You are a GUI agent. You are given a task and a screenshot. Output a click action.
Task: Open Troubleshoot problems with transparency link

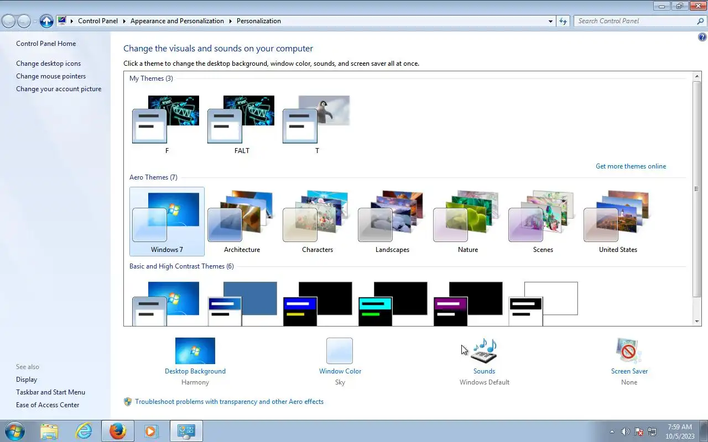229,402
